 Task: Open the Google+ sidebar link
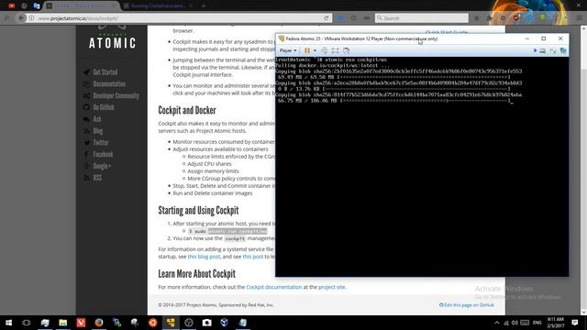(102, 166)
